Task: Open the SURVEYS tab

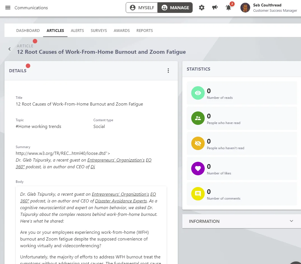Action: click(x=99, y=31)
